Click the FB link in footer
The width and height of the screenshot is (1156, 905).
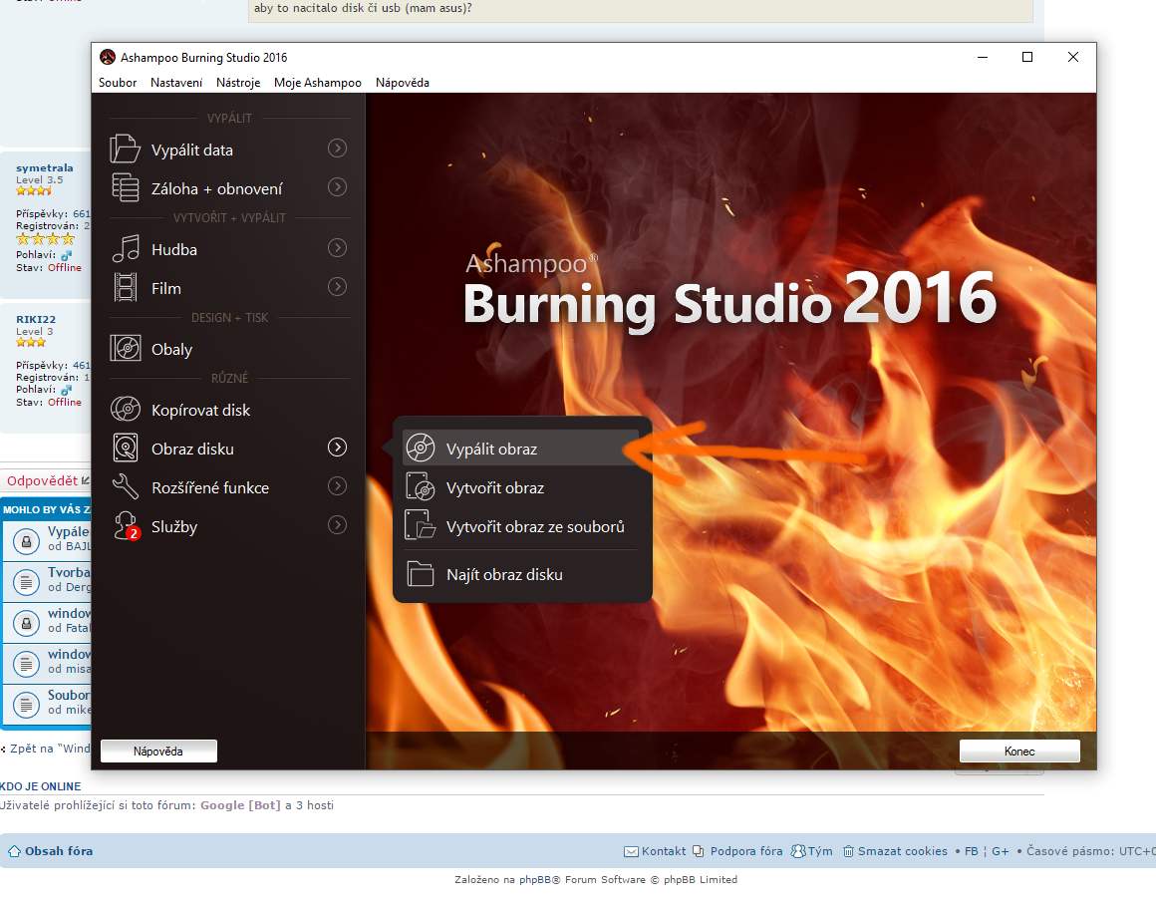tap(971, 851)
